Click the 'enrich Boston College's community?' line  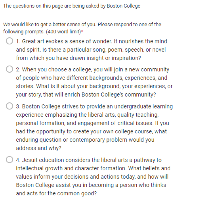(x=86, y=95)
